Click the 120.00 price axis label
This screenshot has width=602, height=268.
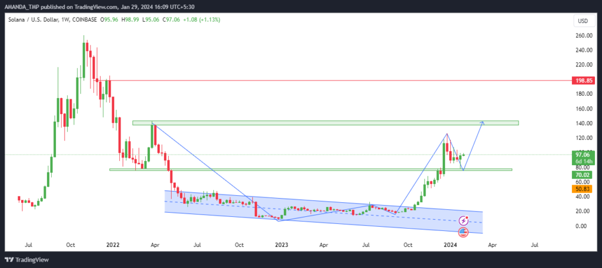coord(583,138)
